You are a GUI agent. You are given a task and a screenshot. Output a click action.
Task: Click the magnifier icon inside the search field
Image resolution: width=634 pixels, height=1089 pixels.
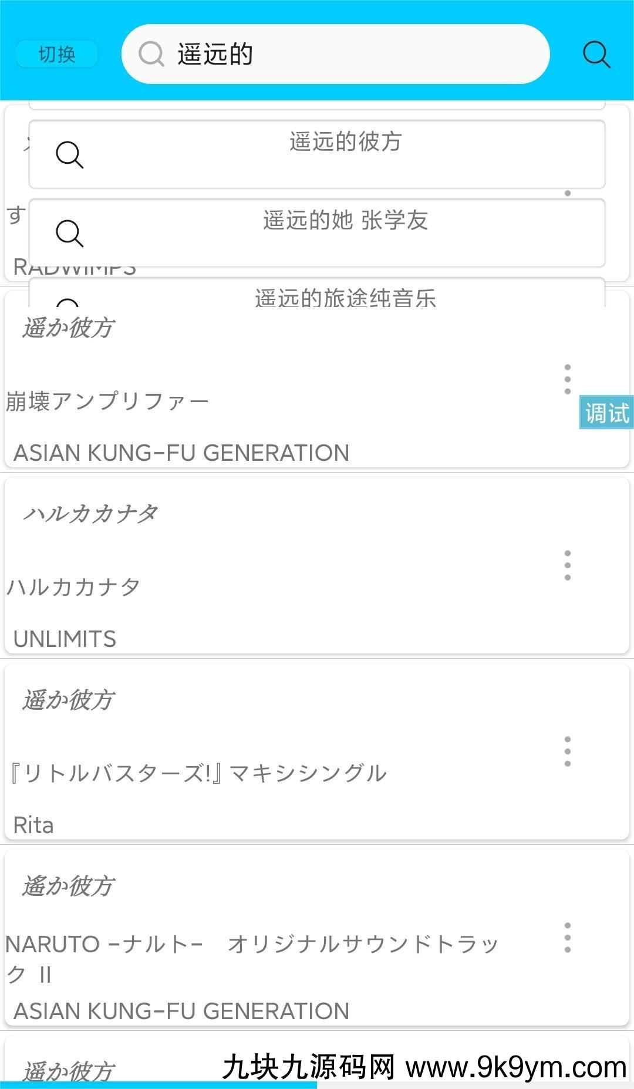click(x=151, y=55)
